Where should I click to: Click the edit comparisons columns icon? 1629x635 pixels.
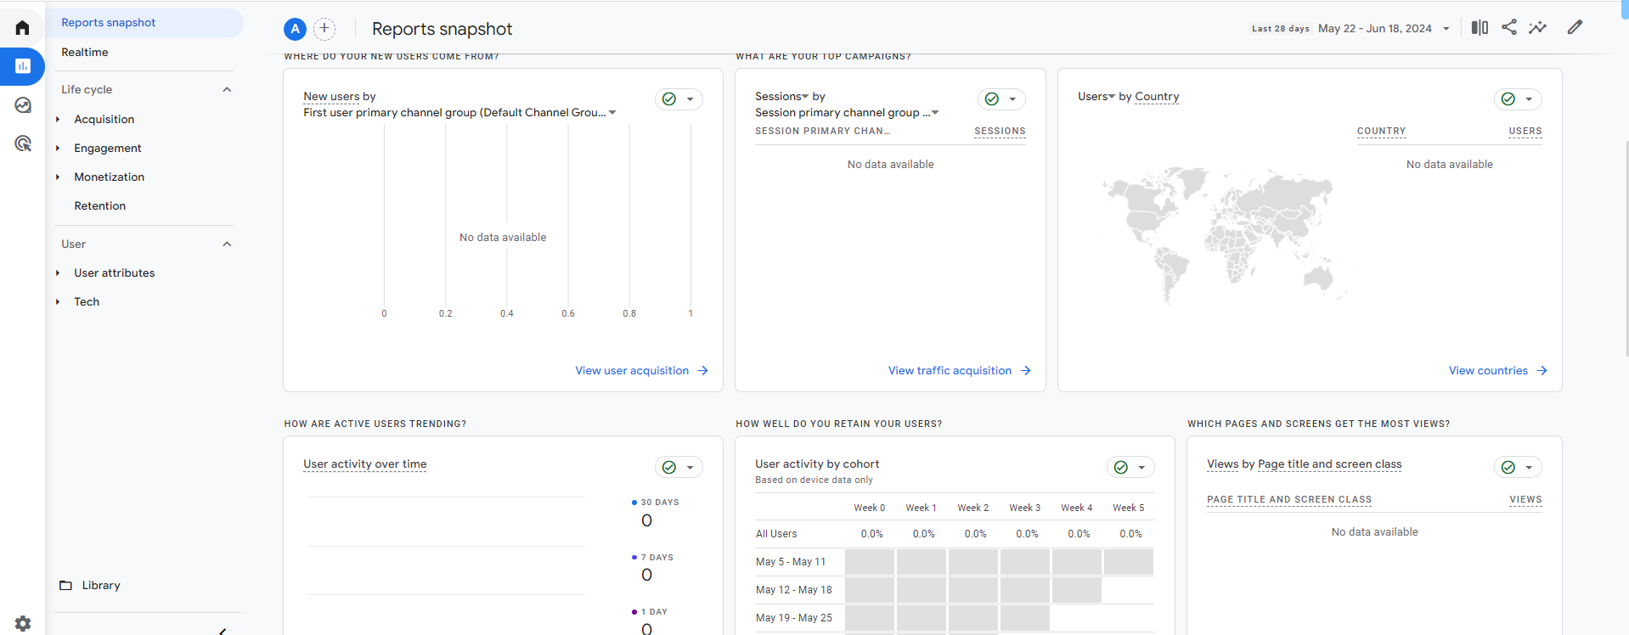click(x=1480, y=28)
